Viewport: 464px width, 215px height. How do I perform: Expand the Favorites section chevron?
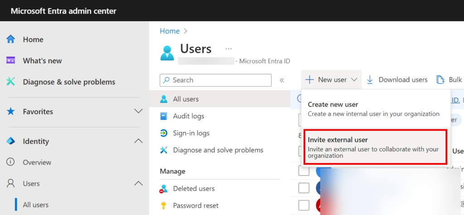(138, 111)
